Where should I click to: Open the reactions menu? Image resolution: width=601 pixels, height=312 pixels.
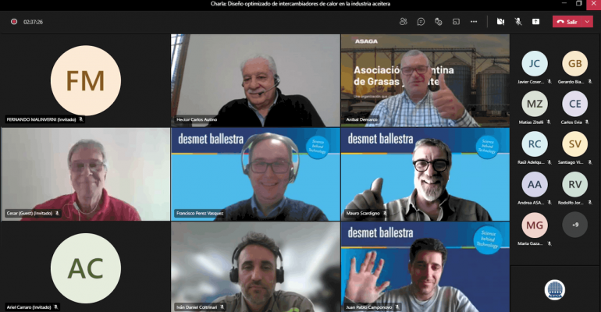click(439, 22)
